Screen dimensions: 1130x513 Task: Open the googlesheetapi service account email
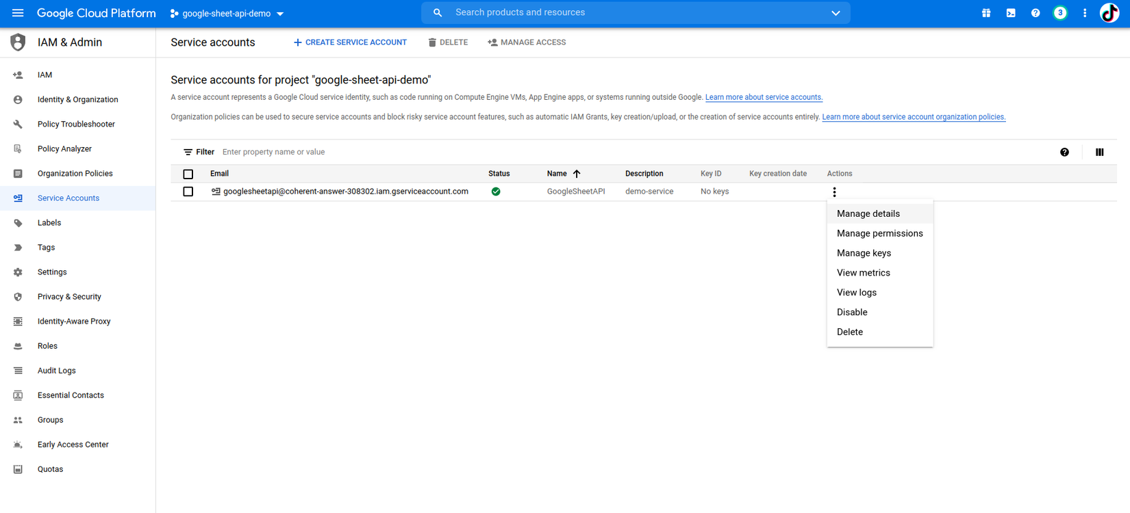coord(346,192)
